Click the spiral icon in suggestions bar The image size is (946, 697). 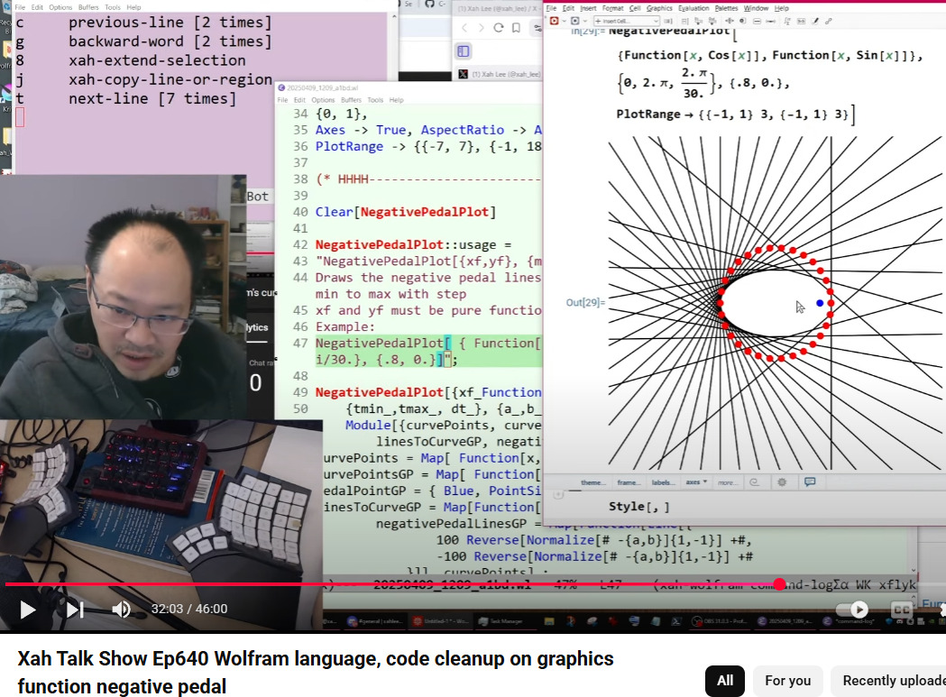tap(754, 482)
